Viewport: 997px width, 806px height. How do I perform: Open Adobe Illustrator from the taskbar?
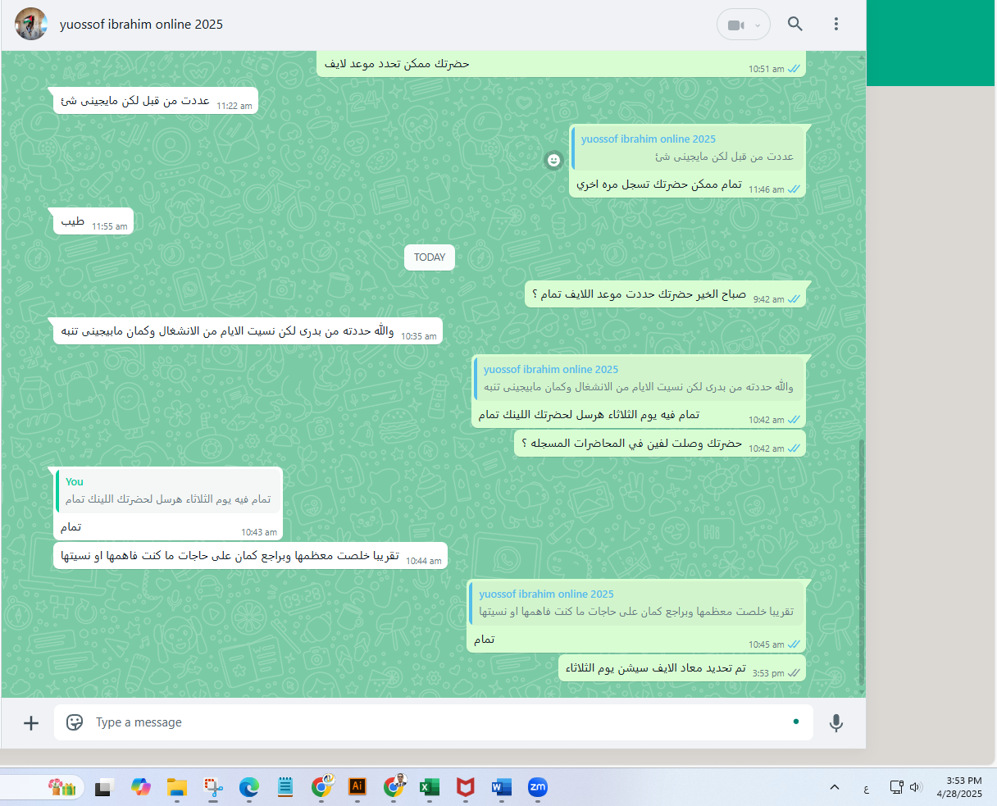tap(357, 786)
